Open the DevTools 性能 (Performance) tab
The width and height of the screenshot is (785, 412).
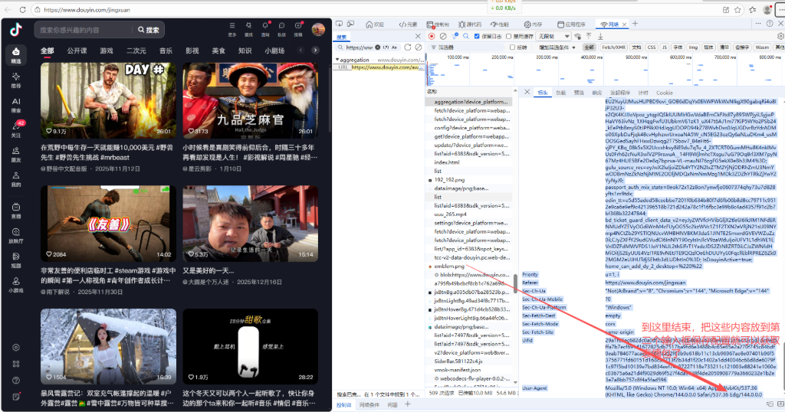coord(500,24)
